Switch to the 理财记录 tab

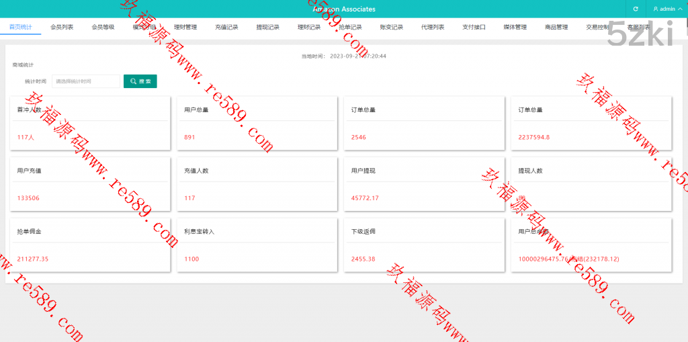tap(309, 28)
